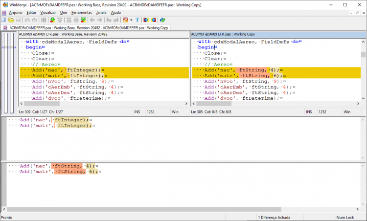
Task: Click right pane 'Win' line-ending indicator
Action: coord(347,112)
